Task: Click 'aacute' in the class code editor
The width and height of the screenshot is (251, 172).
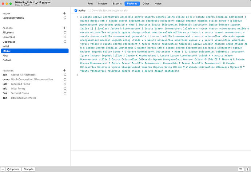Action: [87, 17]
